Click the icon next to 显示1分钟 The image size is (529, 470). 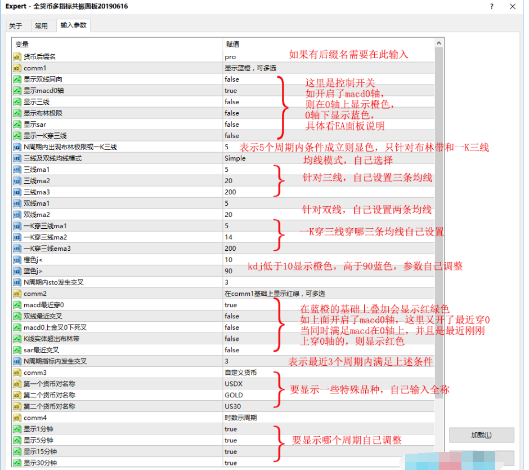17,429
